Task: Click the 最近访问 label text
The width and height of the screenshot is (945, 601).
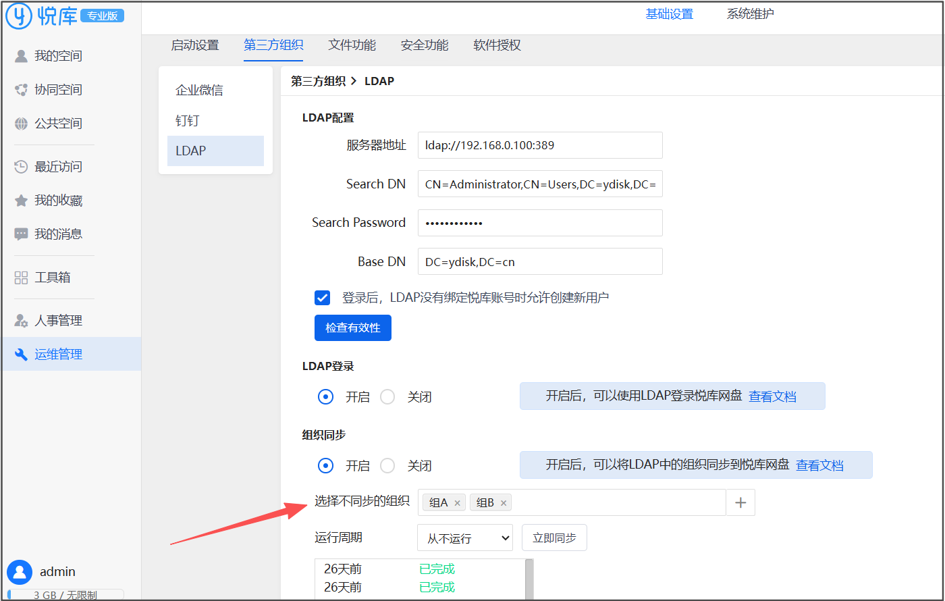Action: tap(59, 167)
